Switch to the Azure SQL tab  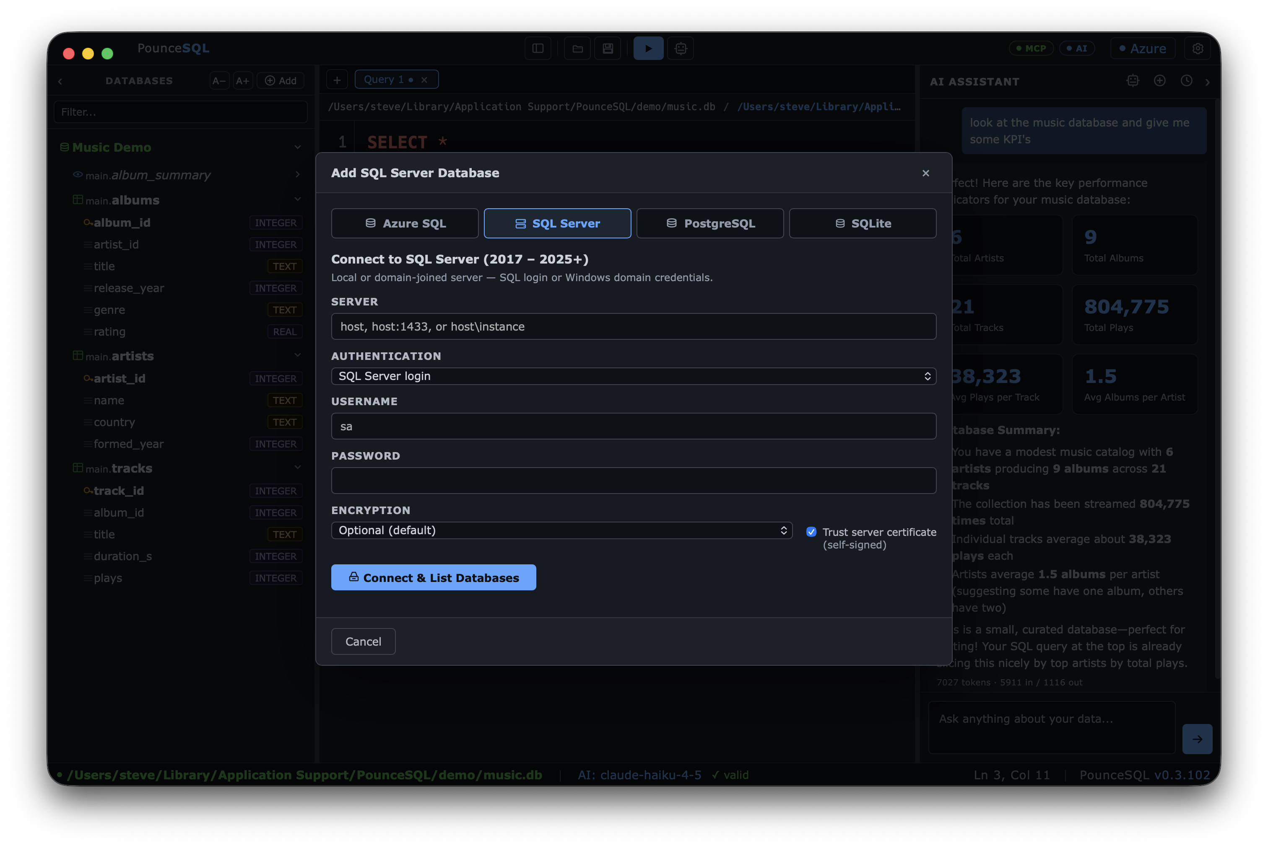coord(405,223)
